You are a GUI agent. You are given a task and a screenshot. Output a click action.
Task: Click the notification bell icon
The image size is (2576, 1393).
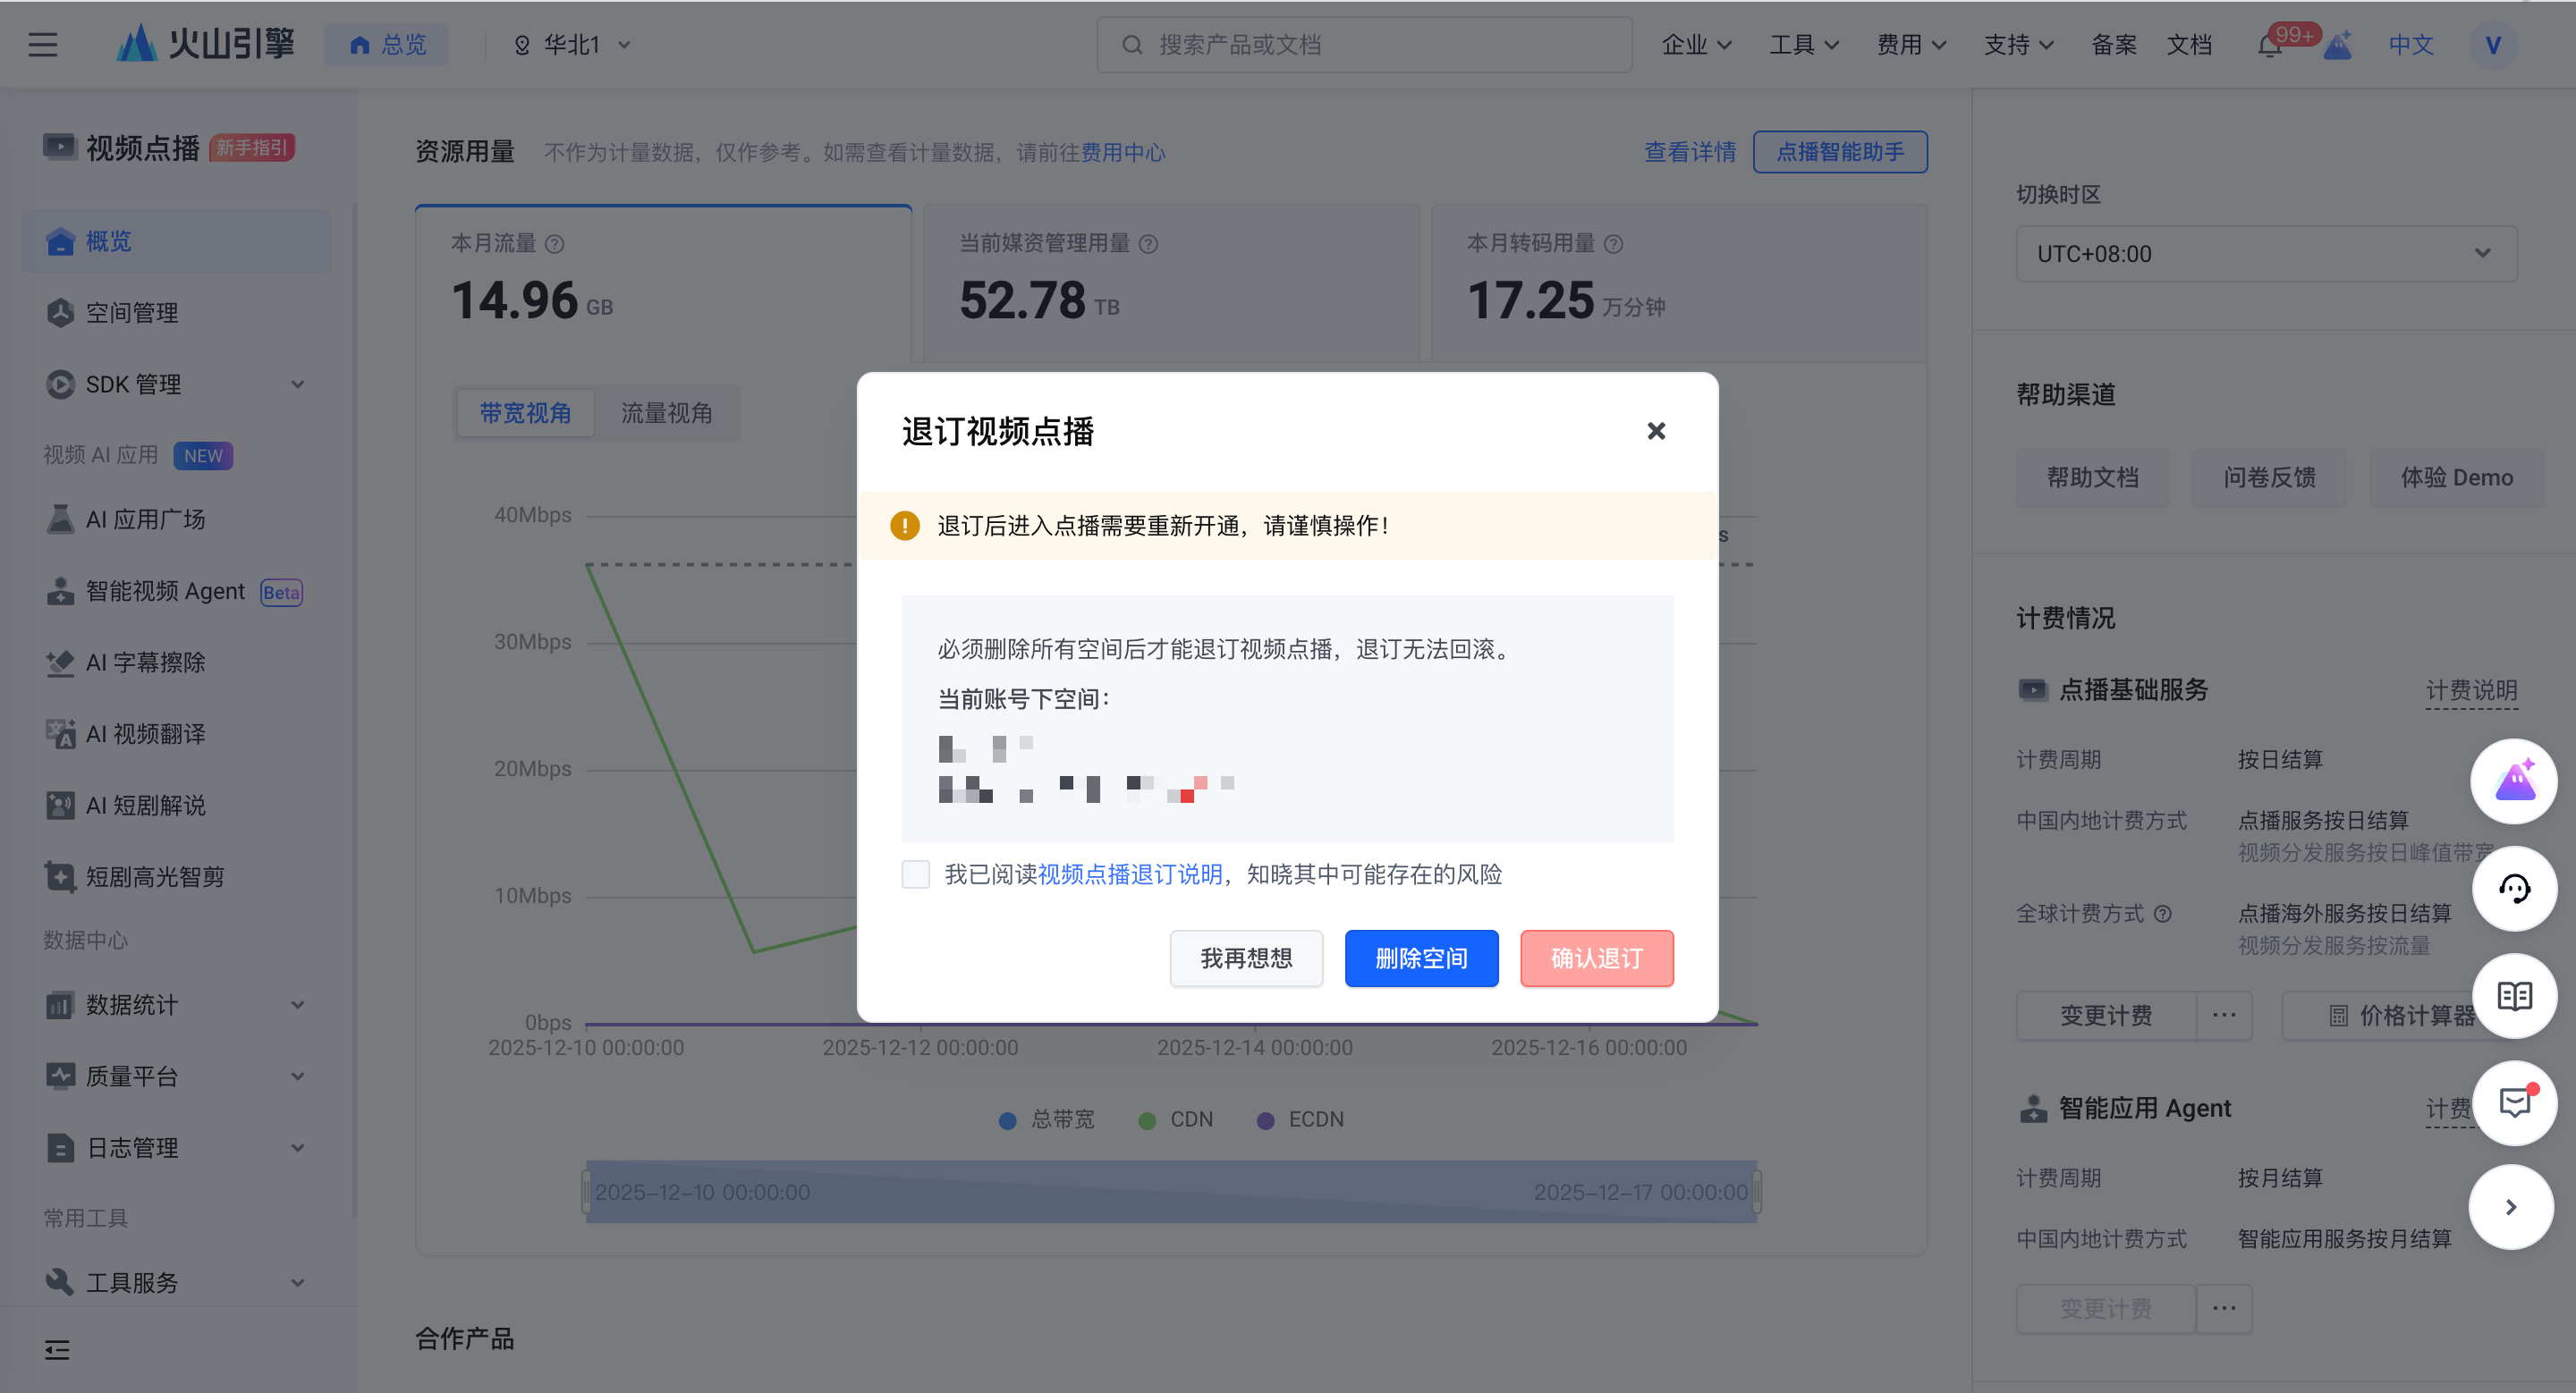[x=2269, y=46]
